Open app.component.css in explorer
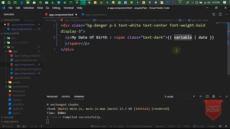 pos(26,60)
